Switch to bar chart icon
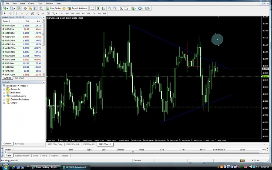272x170 pixels. tap(93, 8)
